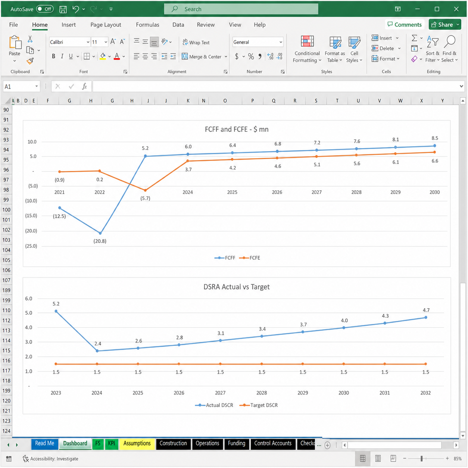Screen dimensions: 468x468
Task: Open the font size 11 dropdown
Action: (106, 42)
